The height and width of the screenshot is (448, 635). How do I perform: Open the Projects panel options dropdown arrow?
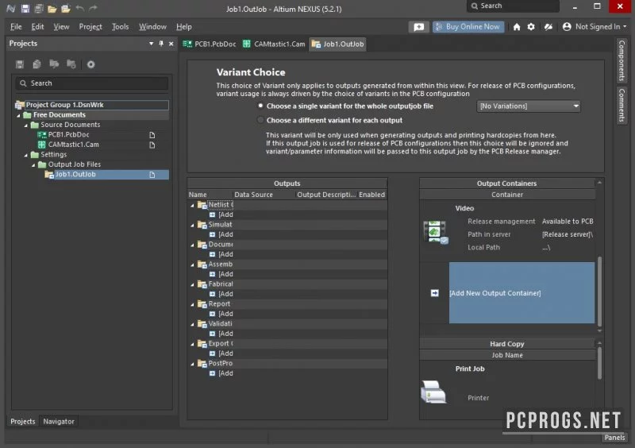[x=151, y=44]
